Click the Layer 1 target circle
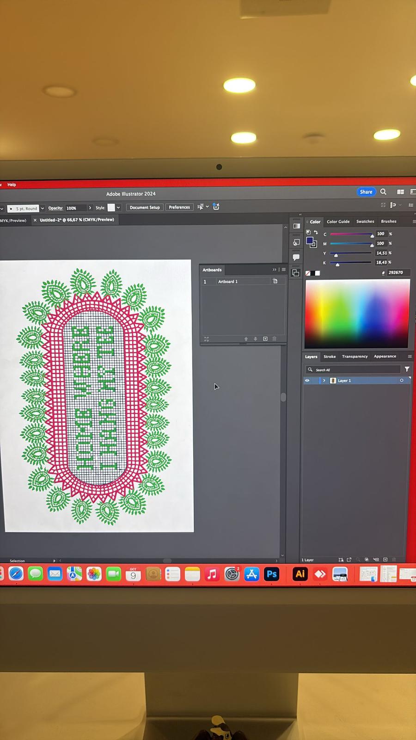Viewport: 416px width, 740px height. click(x=402, y=381)
